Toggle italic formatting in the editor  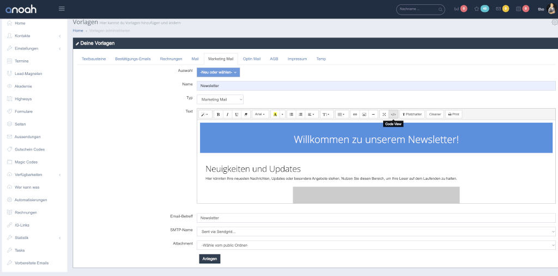point(227,114)
